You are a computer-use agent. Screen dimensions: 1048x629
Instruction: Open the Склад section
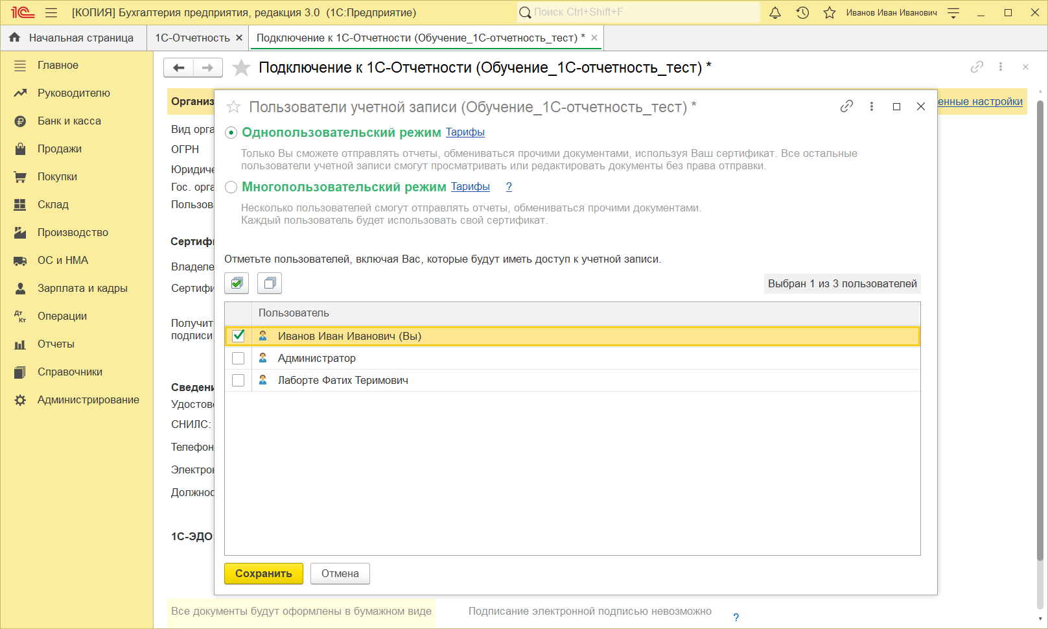(53, 204)
